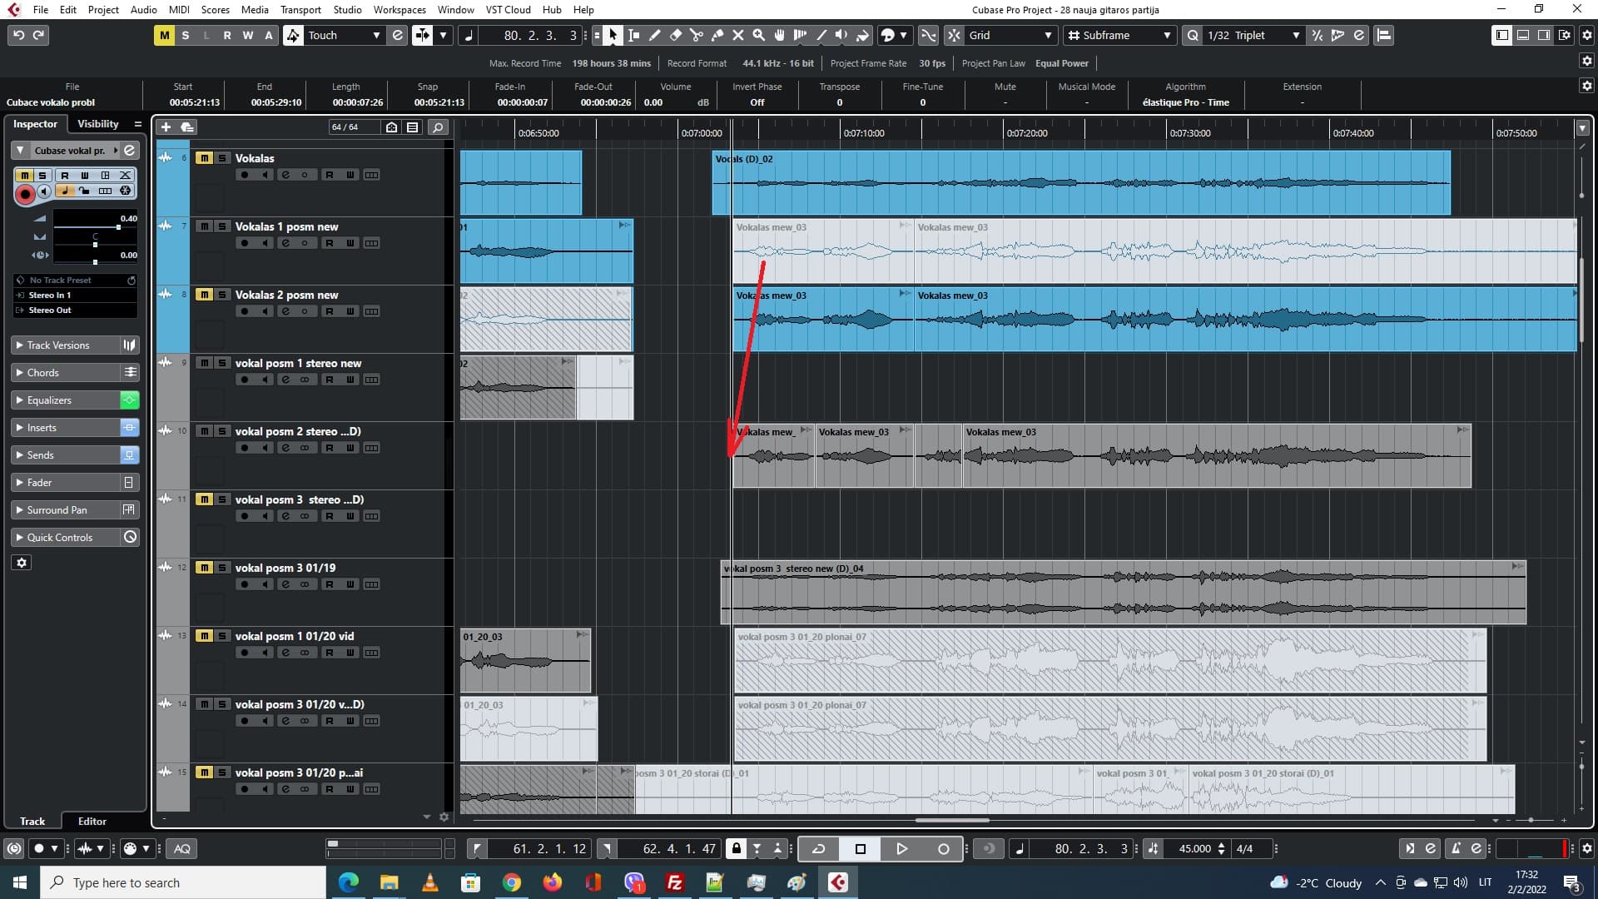This screenshot has height=899, width=1598.
Task: Select the Glue tool
Action: pos(717,35)
